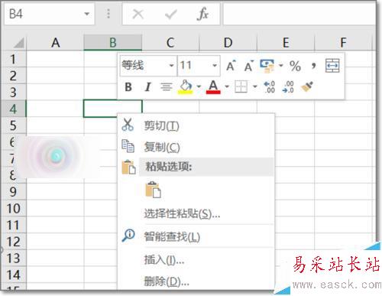
Task: Click the paste clipboard icon under paste options
Action: [153, 190]
